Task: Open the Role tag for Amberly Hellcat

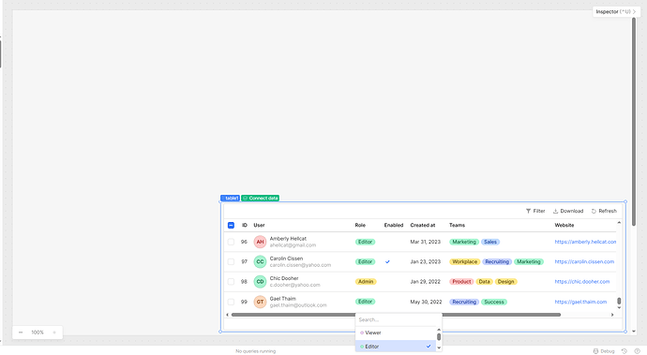Action: tap(365, 242)
